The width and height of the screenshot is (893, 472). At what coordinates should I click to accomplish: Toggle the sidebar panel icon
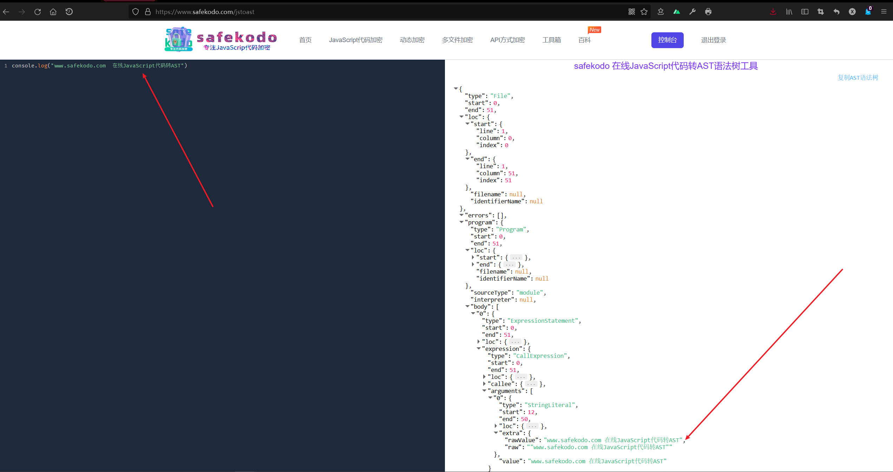click(805, 12)
